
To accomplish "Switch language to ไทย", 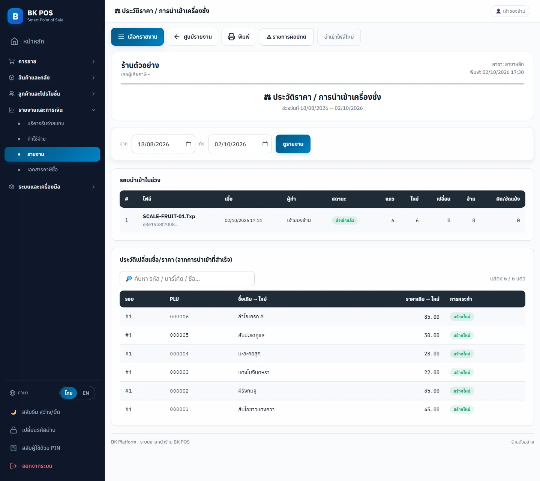I will pos(69,393).
